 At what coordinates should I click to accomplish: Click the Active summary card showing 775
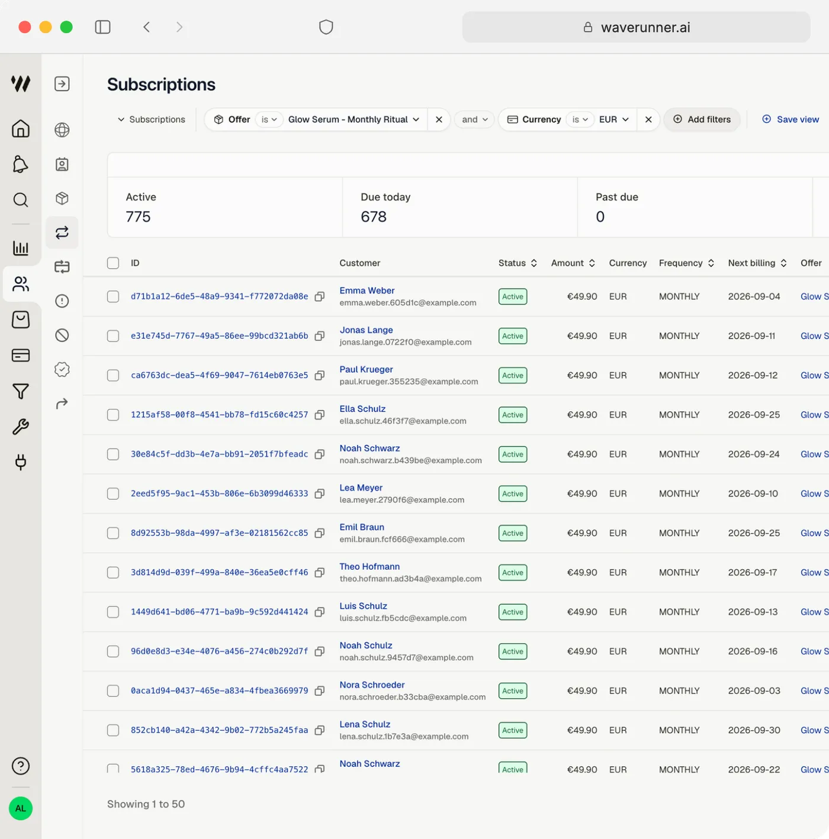click(x=225, y=208)
